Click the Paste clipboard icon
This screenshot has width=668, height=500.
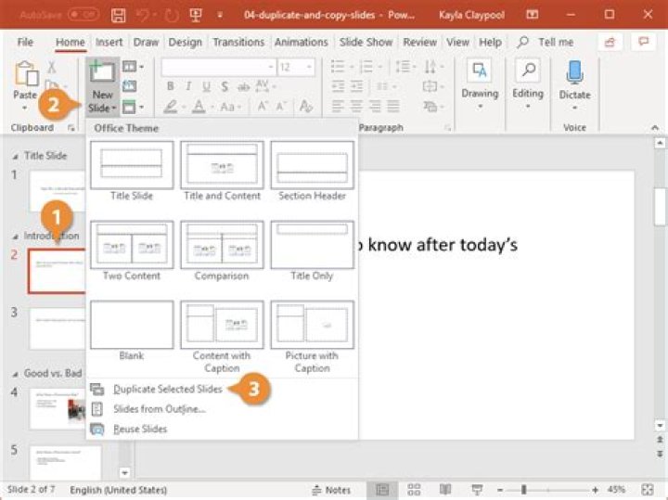tap(26, 73)
